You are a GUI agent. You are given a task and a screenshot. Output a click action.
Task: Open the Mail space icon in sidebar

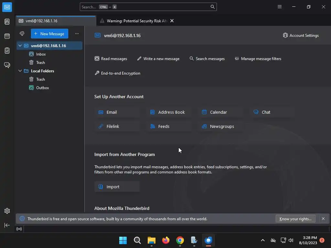(x=7, y=7)
